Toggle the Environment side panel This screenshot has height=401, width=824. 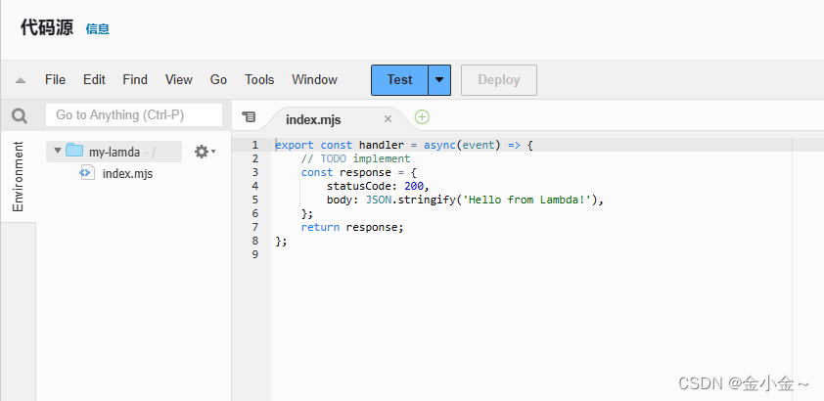(19, 176)
